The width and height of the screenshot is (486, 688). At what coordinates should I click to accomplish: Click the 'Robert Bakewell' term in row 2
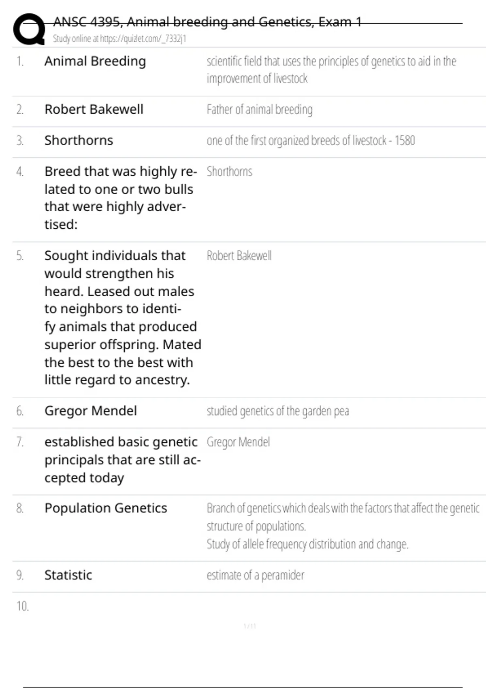[x=94, y=109]
